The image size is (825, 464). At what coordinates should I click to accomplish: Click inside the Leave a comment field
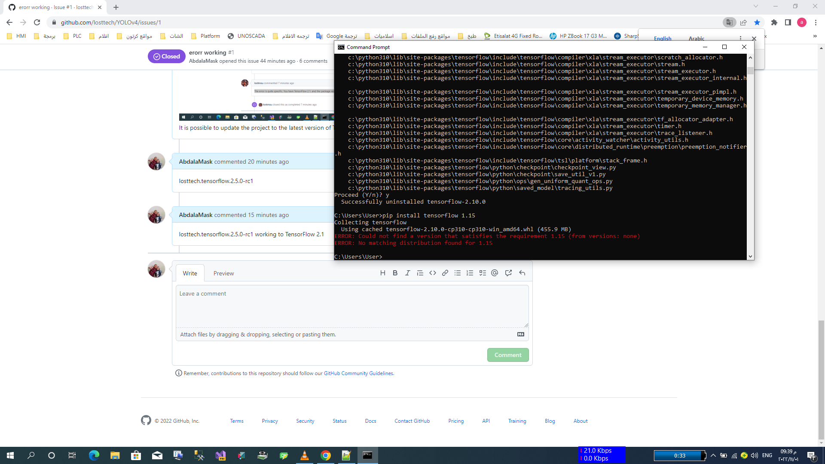[351, 306]
